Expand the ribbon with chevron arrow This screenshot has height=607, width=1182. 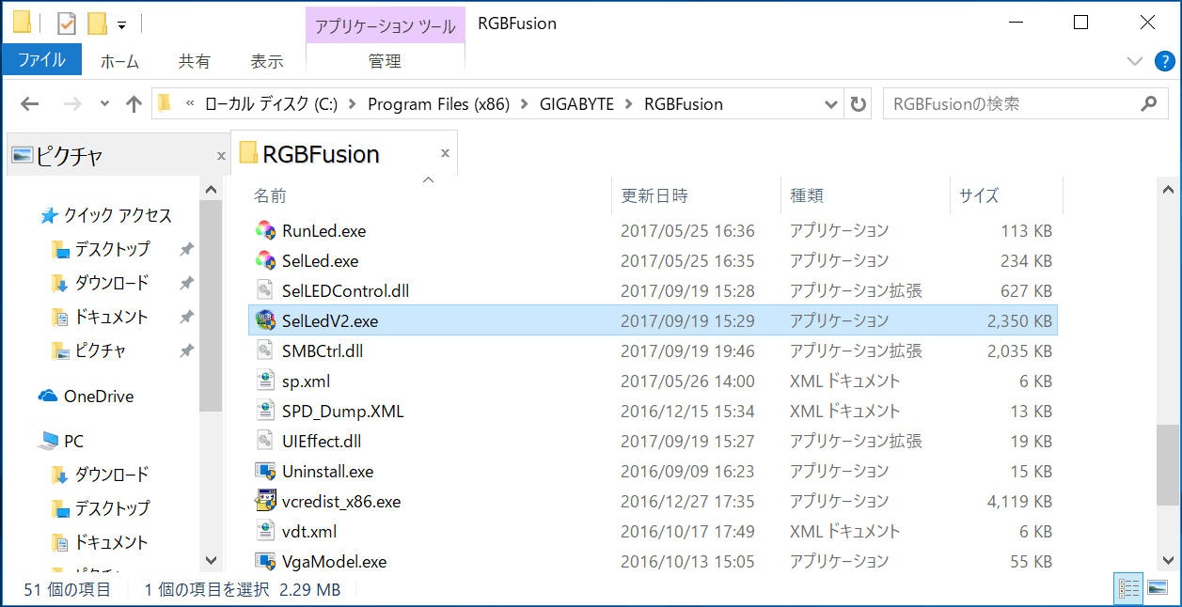point(1135,61)
